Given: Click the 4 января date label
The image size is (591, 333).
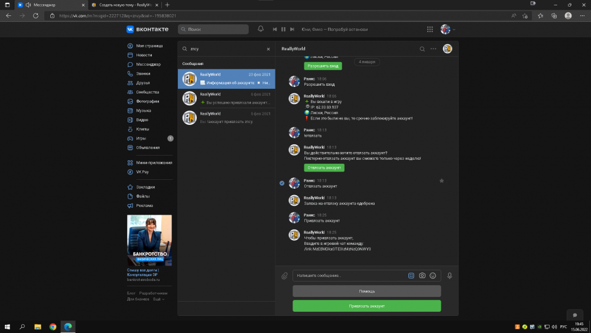Looking at the screenshot, I should 367,62.
